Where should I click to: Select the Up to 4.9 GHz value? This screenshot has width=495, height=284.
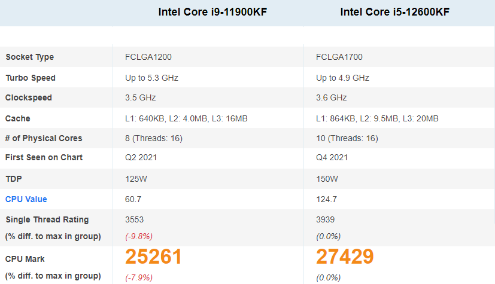point(342,78)
